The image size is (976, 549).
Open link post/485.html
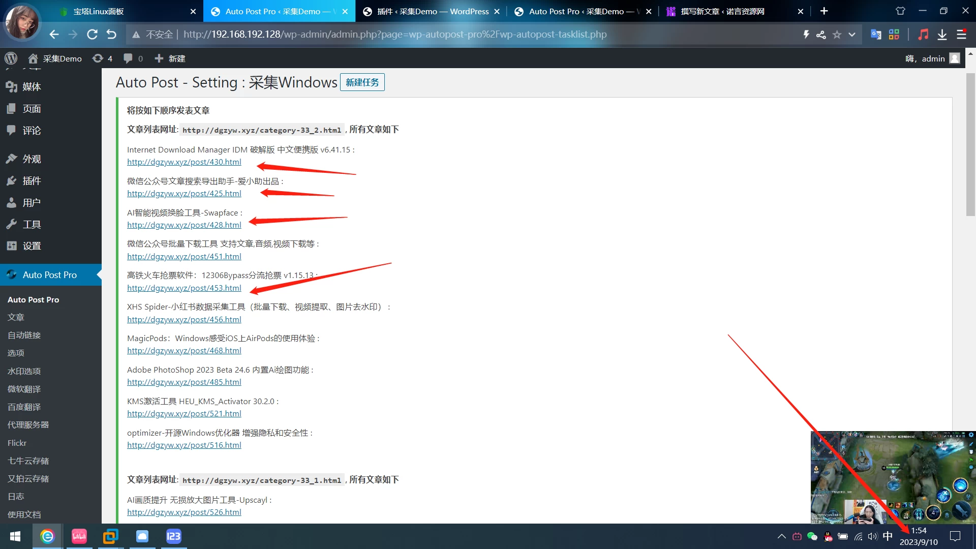[184, 382]
